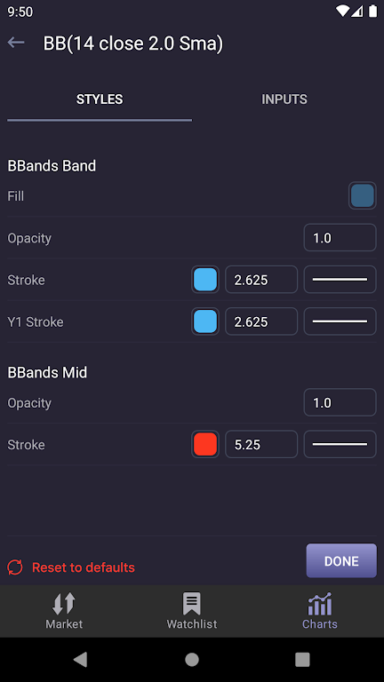This screenshot has height=682, width=384.
Task: Tap the red reset refresh icon
Action: coord(15,567)
